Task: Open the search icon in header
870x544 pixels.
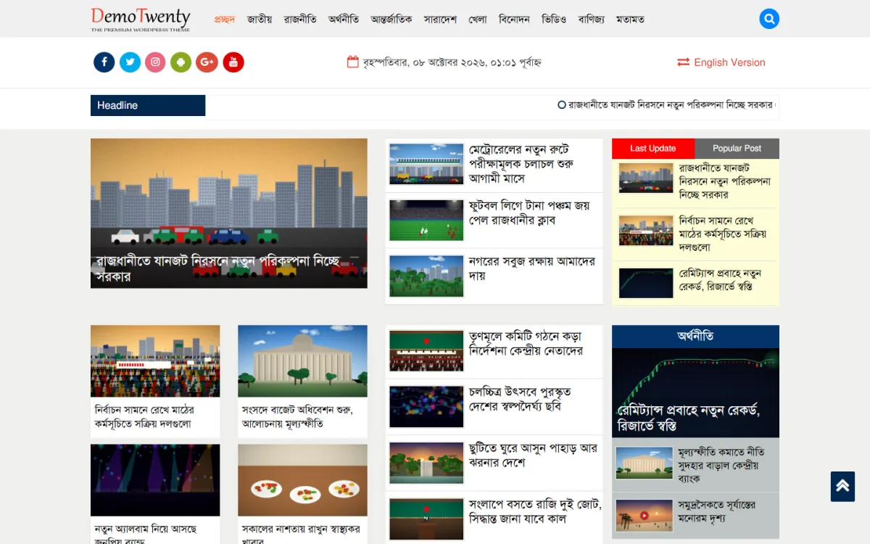Action: coord(769,19)
